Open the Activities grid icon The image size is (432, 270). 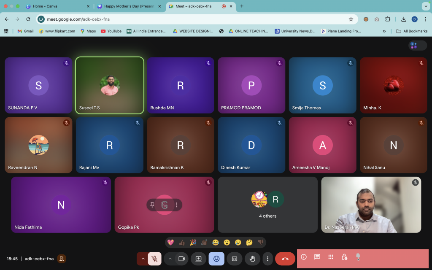pos(331,257)
